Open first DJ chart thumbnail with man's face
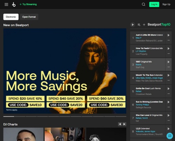This screenshot has height=141, width=175. pos(23,134)
